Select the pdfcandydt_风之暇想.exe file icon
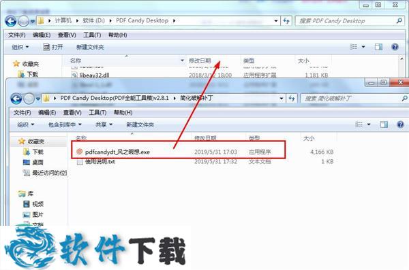 (80, 152)
